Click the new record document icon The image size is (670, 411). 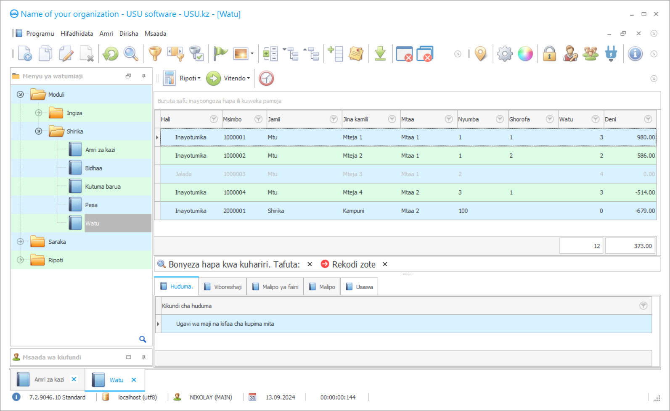tap(25, 54)
